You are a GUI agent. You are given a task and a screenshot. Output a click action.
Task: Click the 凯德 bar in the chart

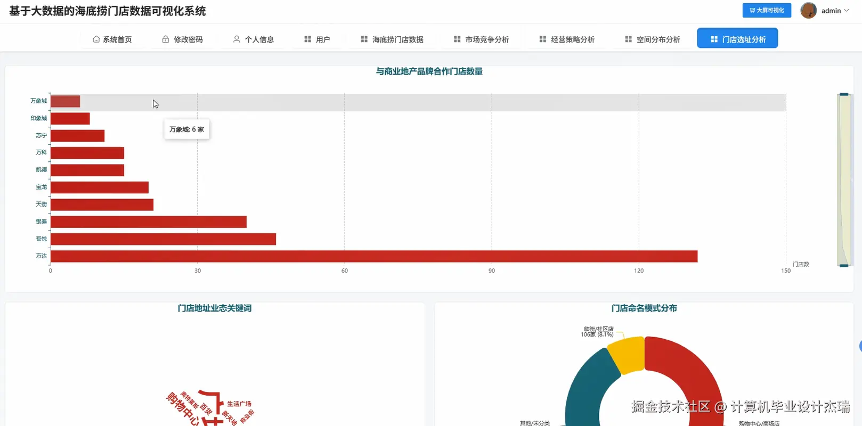click(87, 170)
